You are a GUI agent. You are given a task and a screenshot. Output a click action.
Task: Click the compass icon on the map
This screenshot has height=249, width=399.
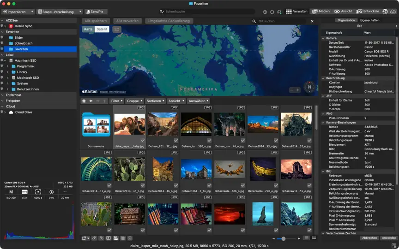point(309,87)
